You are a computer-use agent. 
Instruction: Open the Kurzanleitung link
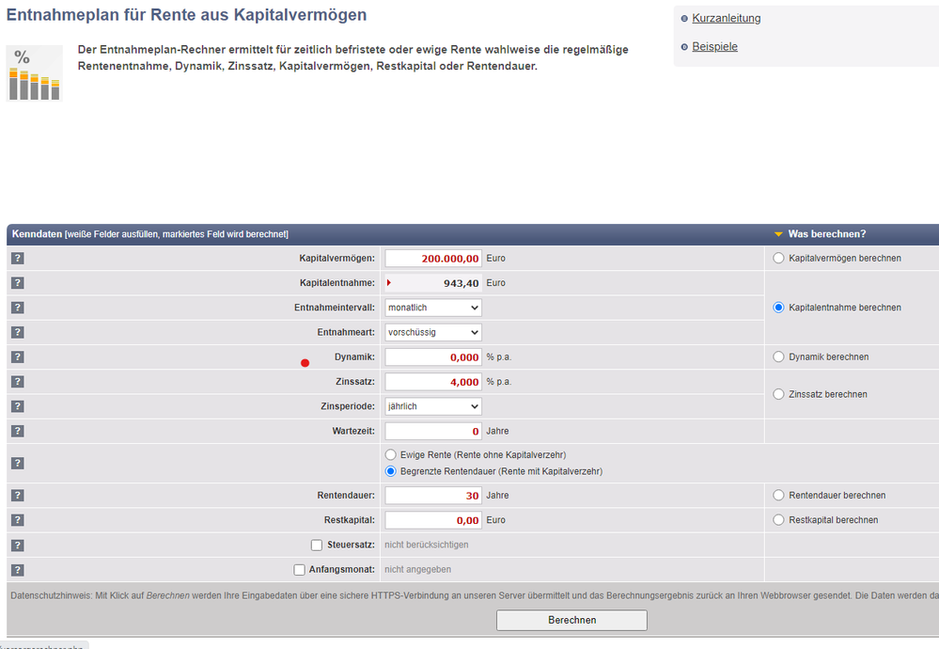click(726, 18)
